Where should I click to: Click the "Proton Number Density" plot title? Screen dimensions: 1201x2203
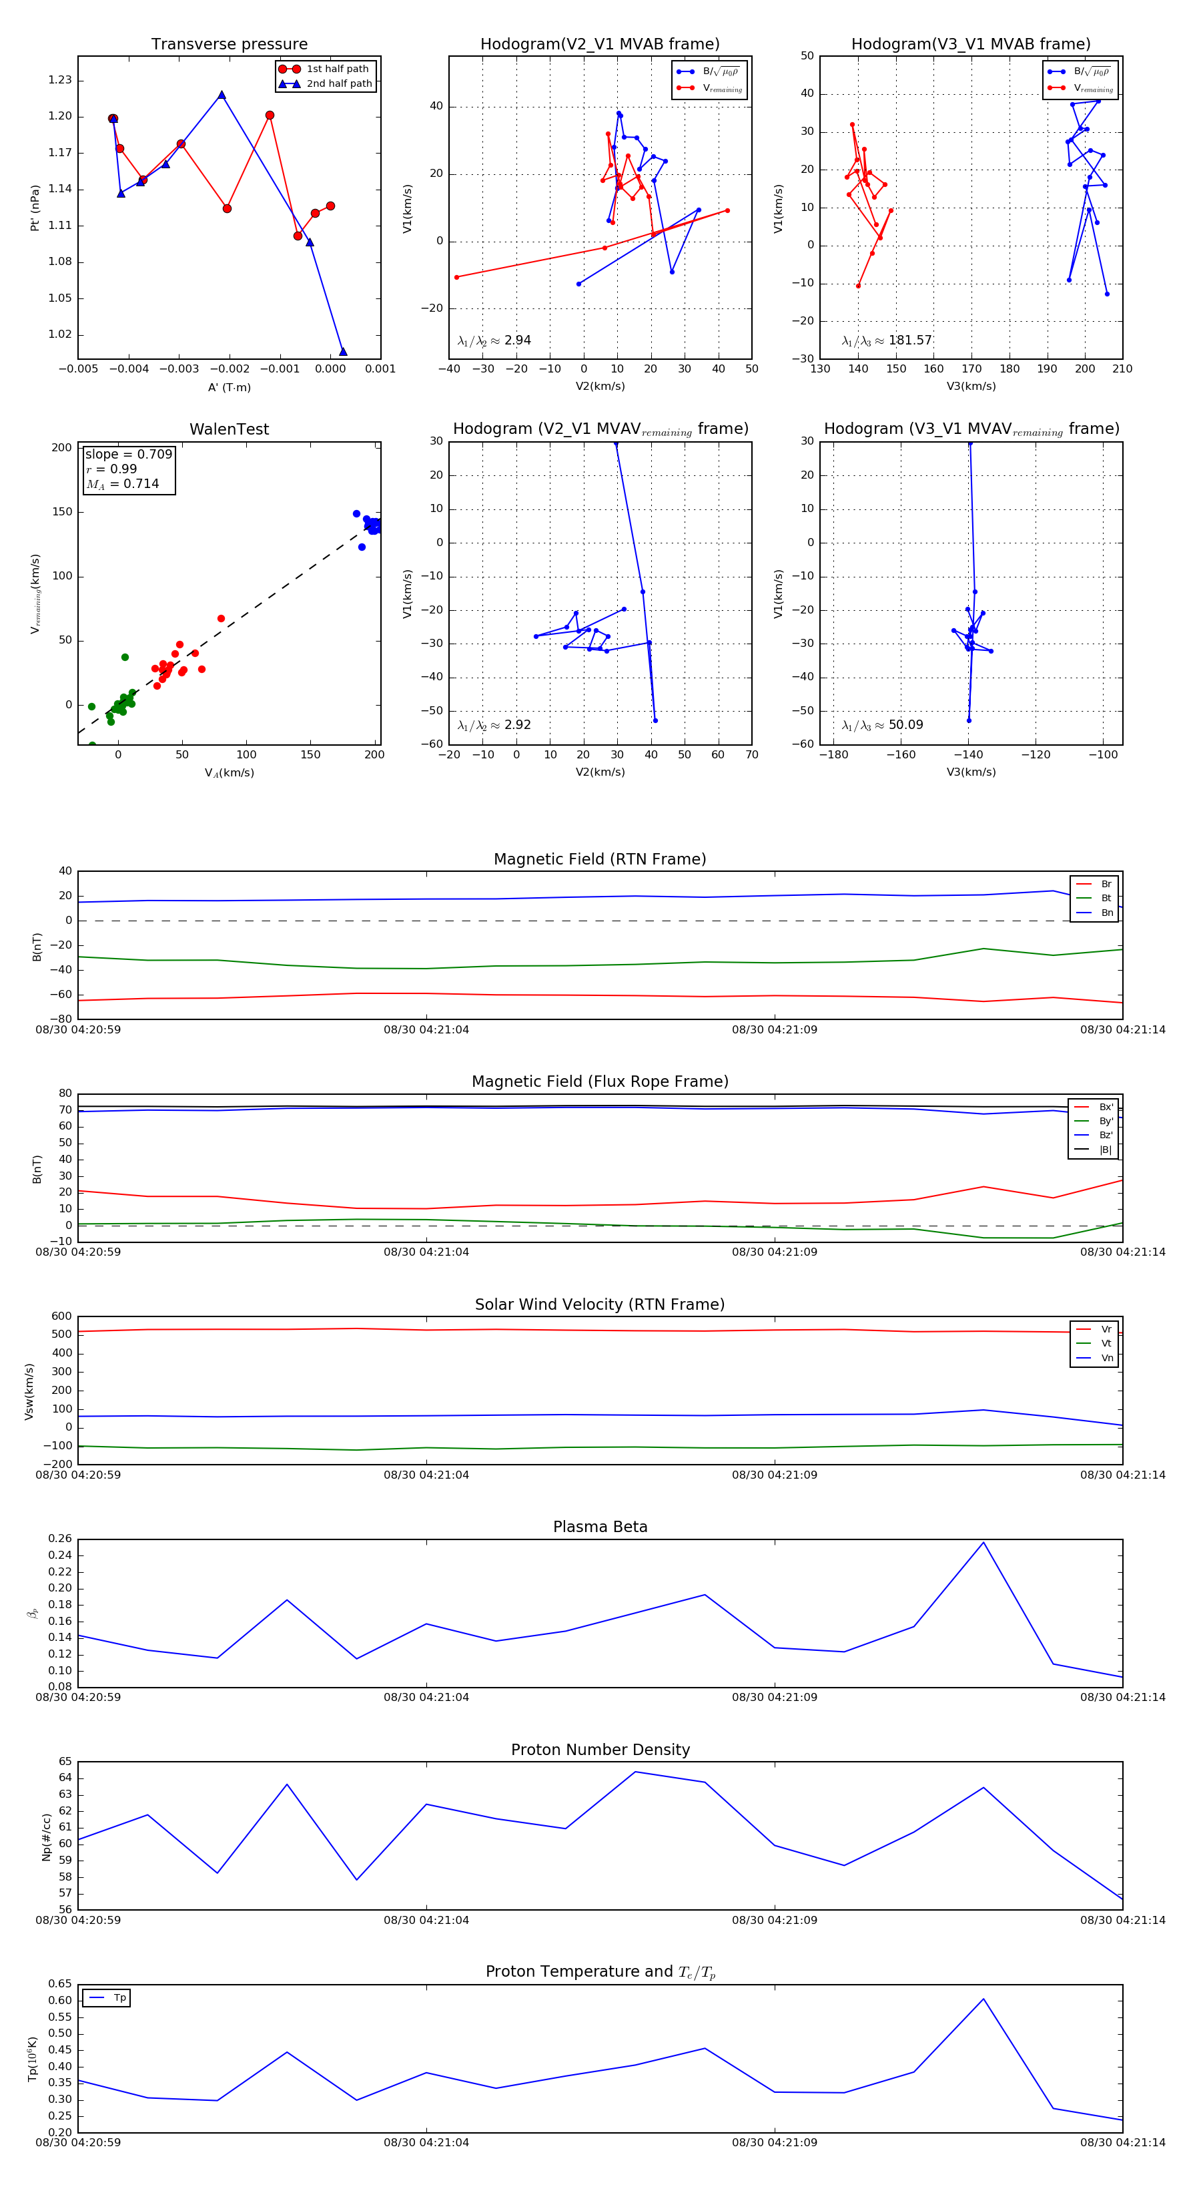600,1750
